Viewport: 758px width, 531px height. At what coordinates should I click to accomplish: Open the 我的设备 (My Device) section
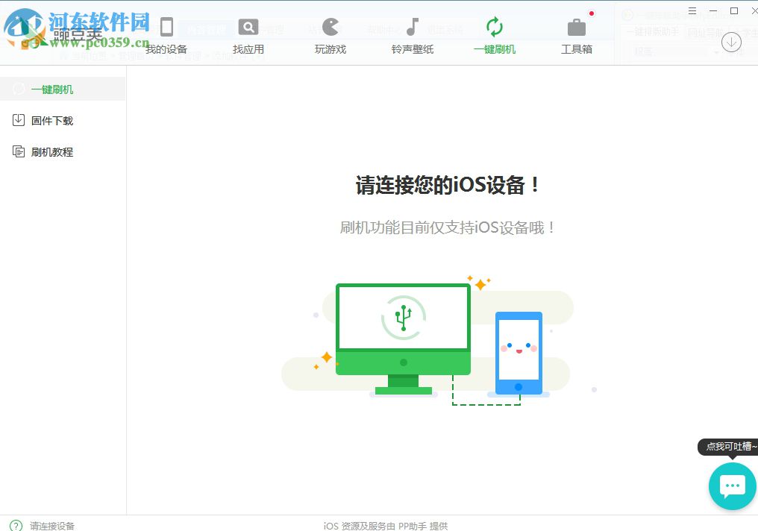(x=165, y=34)
